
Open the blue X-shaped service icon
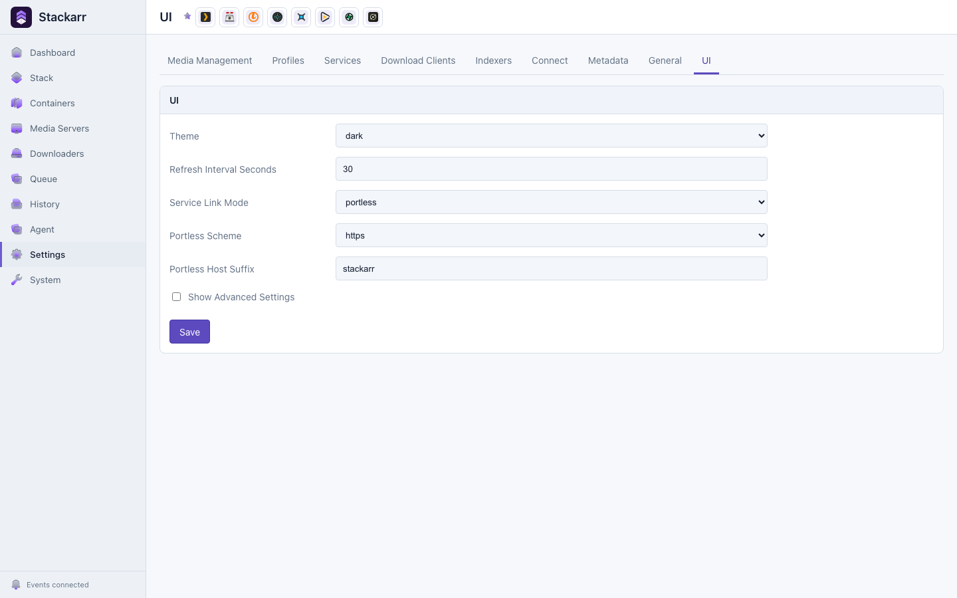[302, 17]
